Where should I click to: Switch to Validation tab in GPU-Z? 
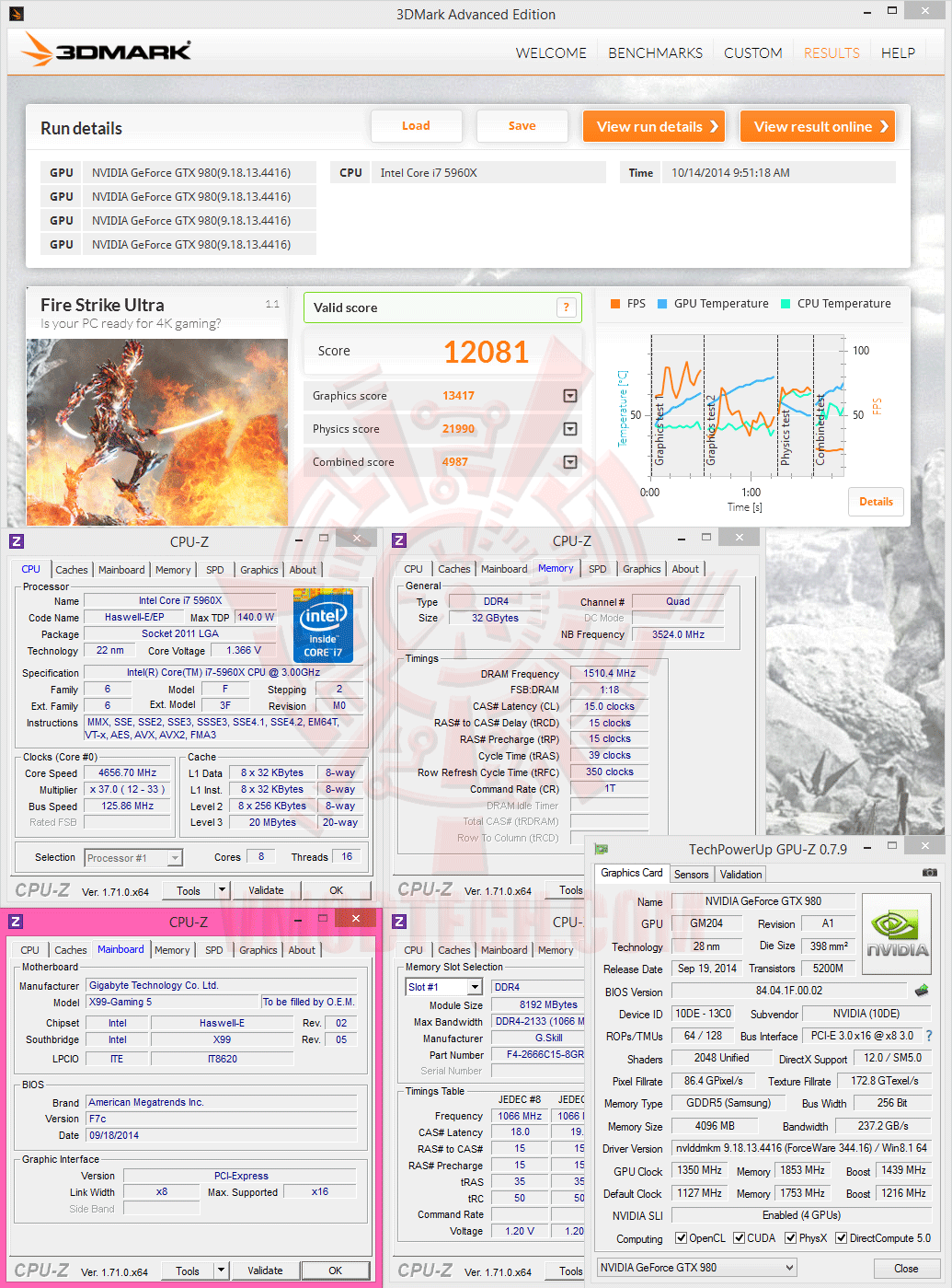(740, 875)
